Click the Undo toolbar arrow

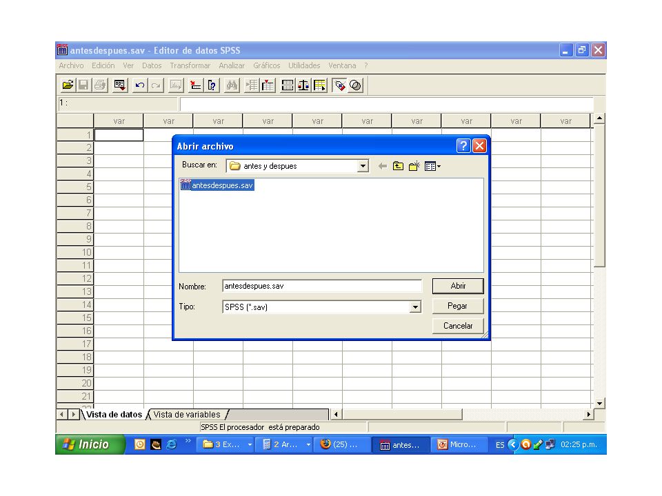[140, 85]
